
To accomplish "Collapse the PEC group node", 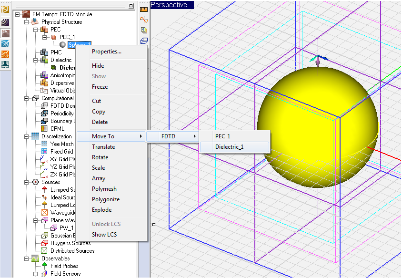I will [36, 30].
